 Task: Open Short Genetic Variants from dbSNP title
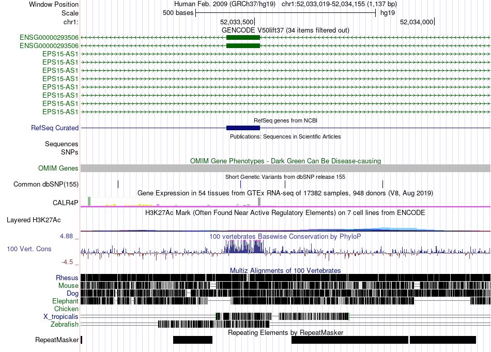(285, 177)
